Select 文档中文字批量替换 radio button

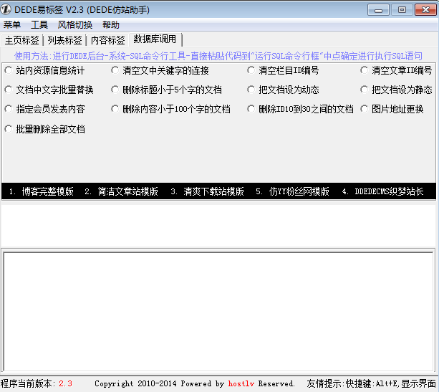9,90
